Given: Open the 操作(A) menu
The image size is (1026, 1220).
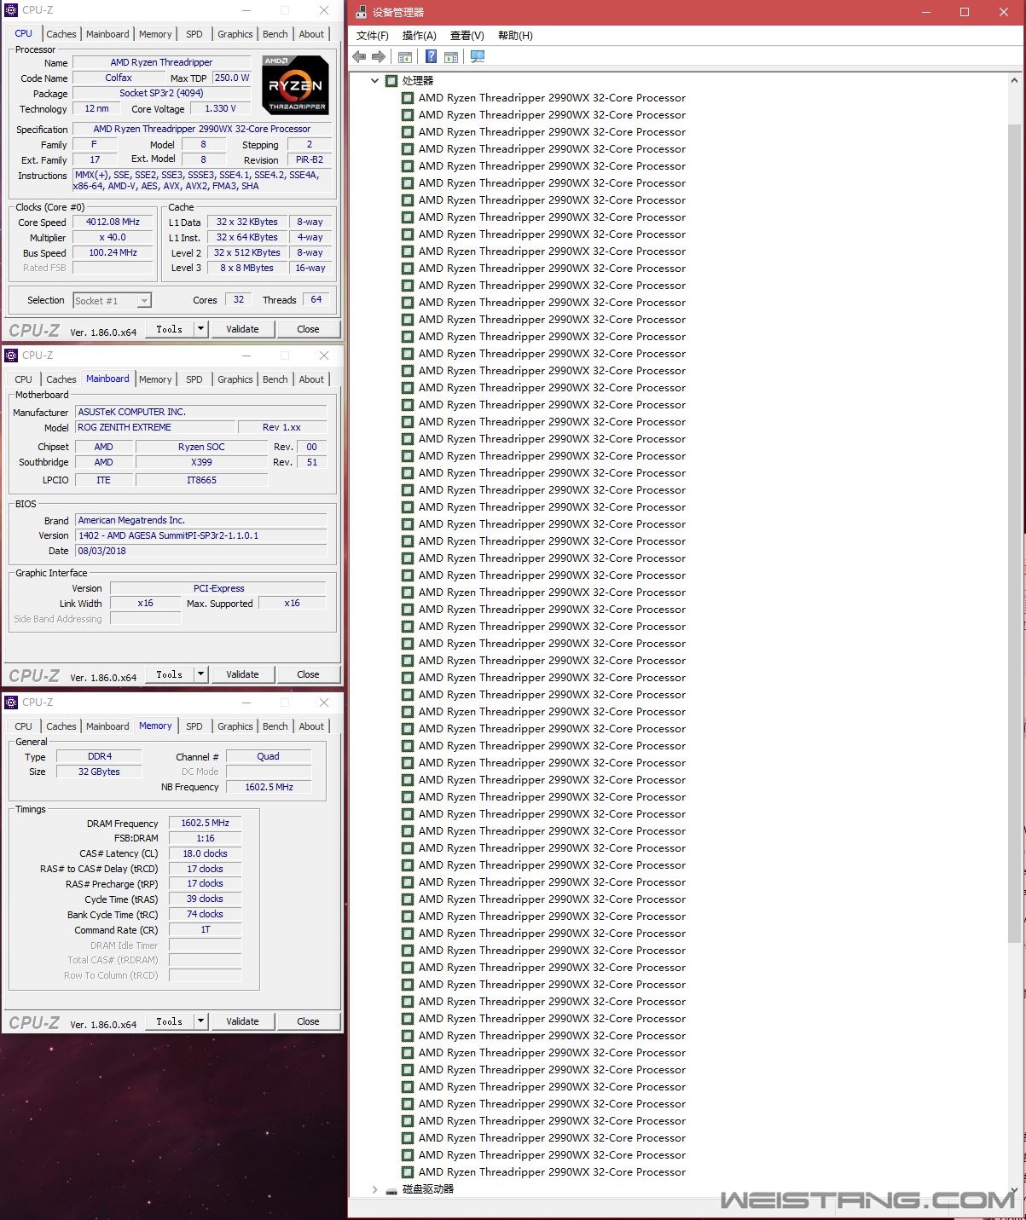Looking at the screenshot, I should coord(419,35).
